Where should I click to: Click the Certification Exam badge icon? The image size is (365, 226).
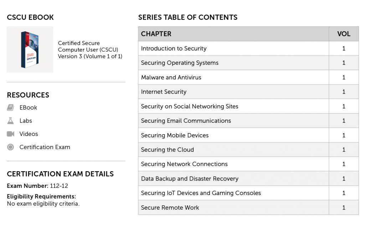10,147
